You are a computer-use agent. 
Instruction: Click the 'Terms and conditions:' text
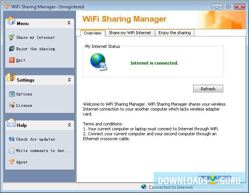coord(103,124)
